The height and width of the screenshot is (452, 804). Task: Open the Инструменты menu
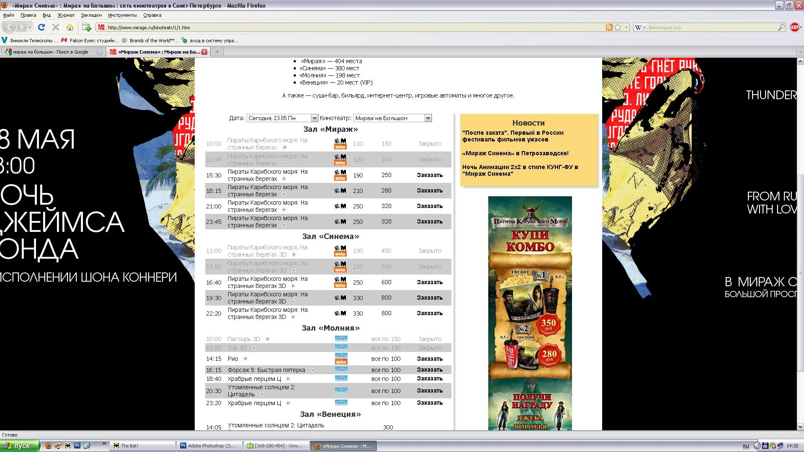point(122,15)
